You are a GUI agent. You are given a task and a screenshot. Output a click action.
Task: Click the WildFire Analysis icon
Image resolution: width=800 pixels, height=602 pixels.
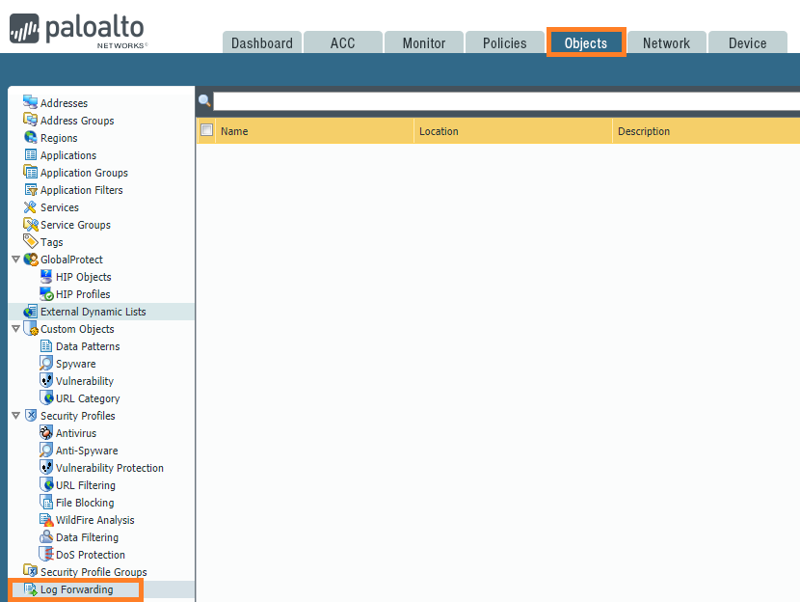(x=46, y=520)
